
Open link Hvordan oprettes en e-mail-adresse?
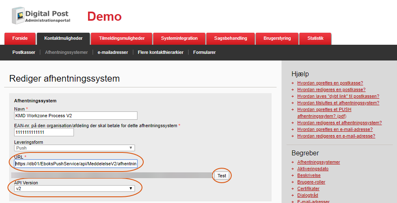[335, 129]
